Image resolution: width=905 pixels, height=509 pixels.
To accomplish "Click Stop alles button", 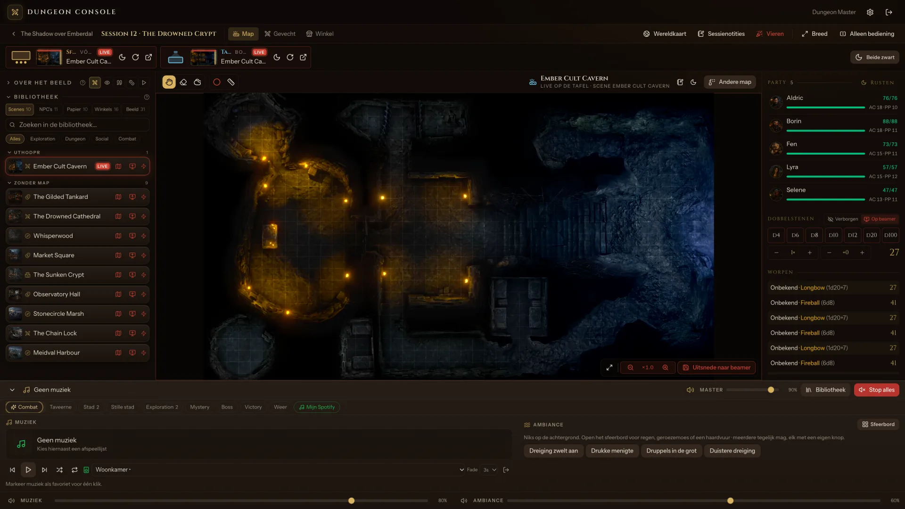I will click(x=876, y=390).
